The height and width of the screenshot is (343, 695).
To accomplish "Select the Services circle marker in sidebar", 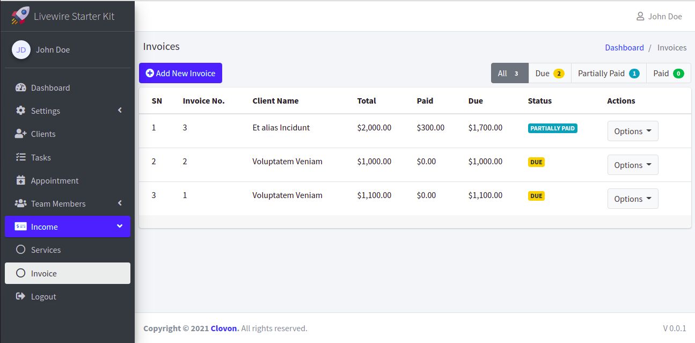I will (21, 250).
